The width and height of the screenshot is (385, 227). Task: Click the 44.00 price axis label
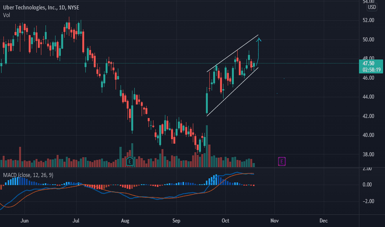(368, 97)
